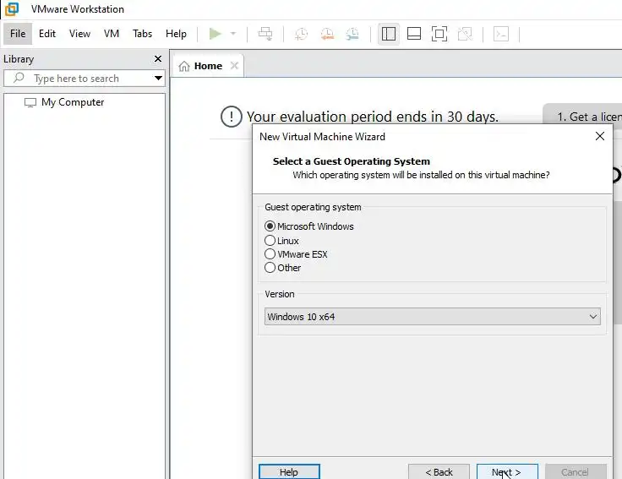Toggle the thumbnail bar view icon
The image size is (622, 479).
[414, 34]
